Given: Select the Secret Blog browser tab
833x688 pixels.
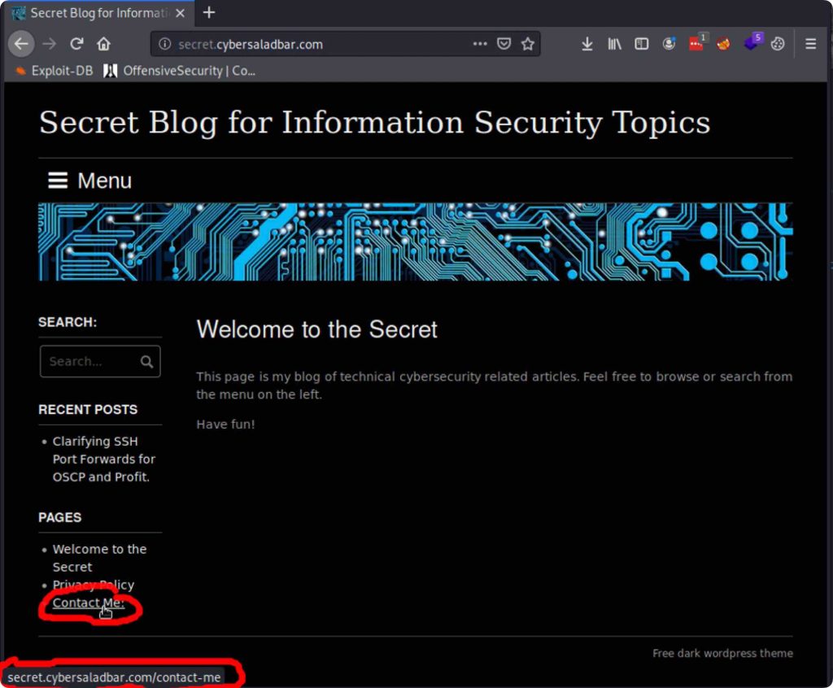Looking at the screenshot, I should click(98, 13).
